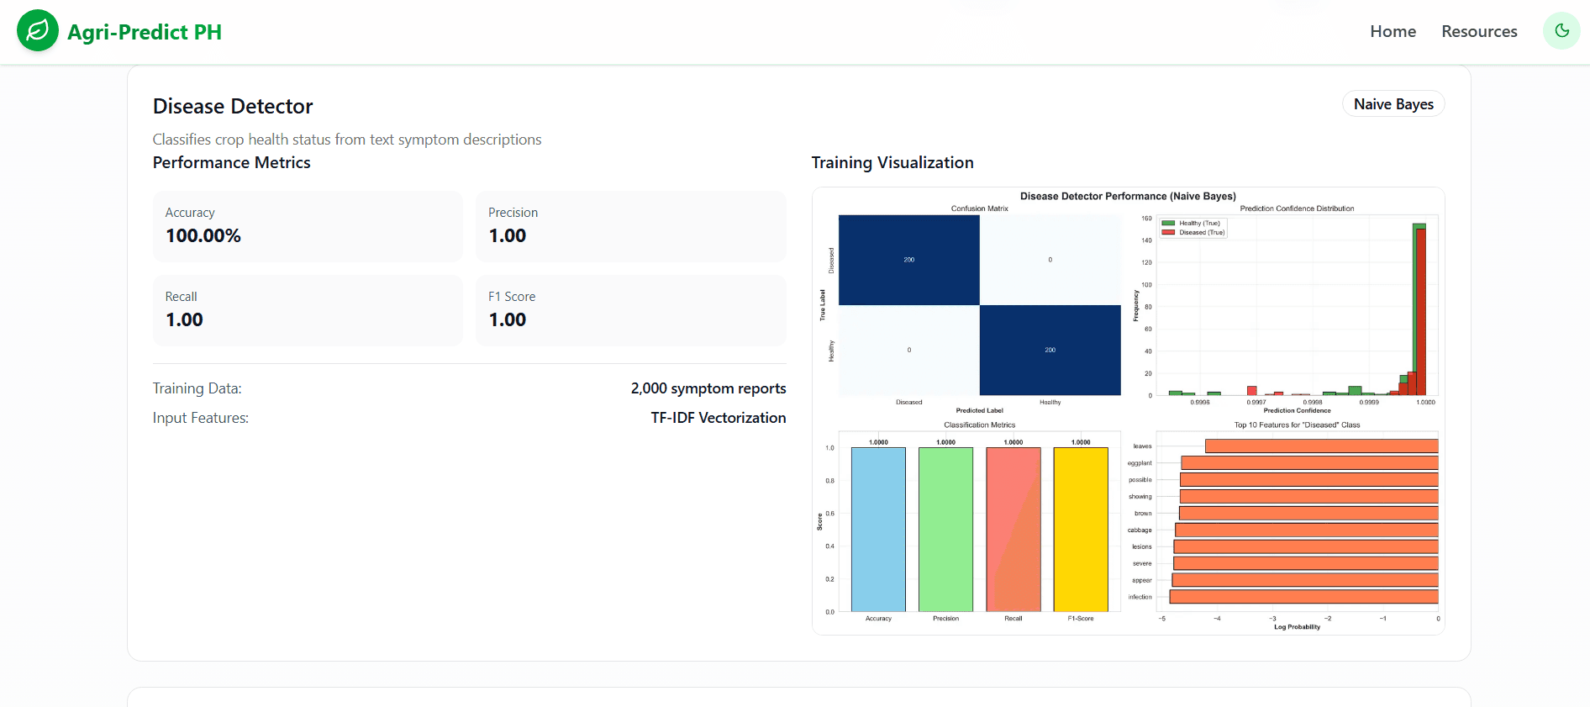This screenshot has width=1590, height=707.
Task: Click the TF-IDF Vectorization value
Action: point(719,418)
